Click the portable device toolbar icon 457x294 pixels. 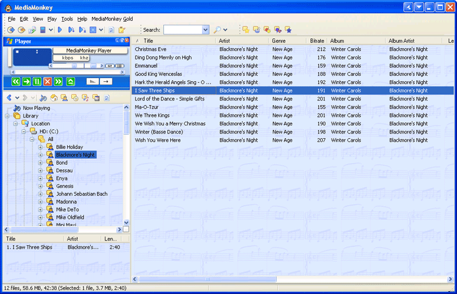43,29
